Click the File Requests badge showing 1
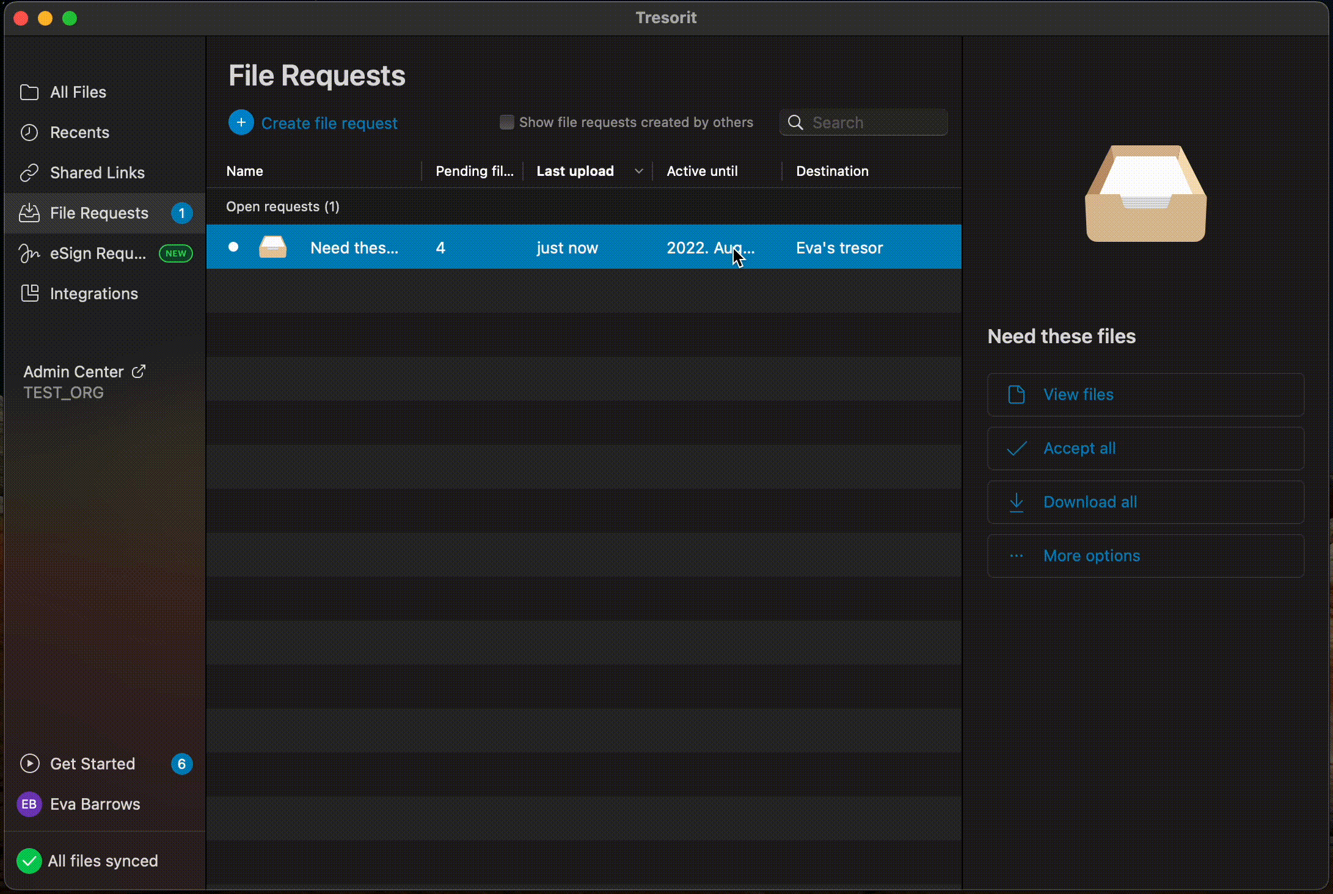 [181, 213]
